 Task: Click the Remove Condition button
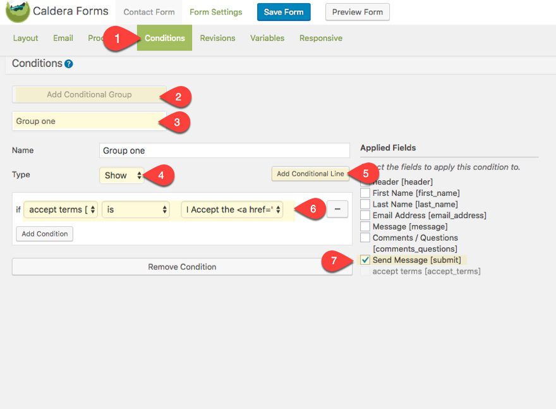click(182, 267)
